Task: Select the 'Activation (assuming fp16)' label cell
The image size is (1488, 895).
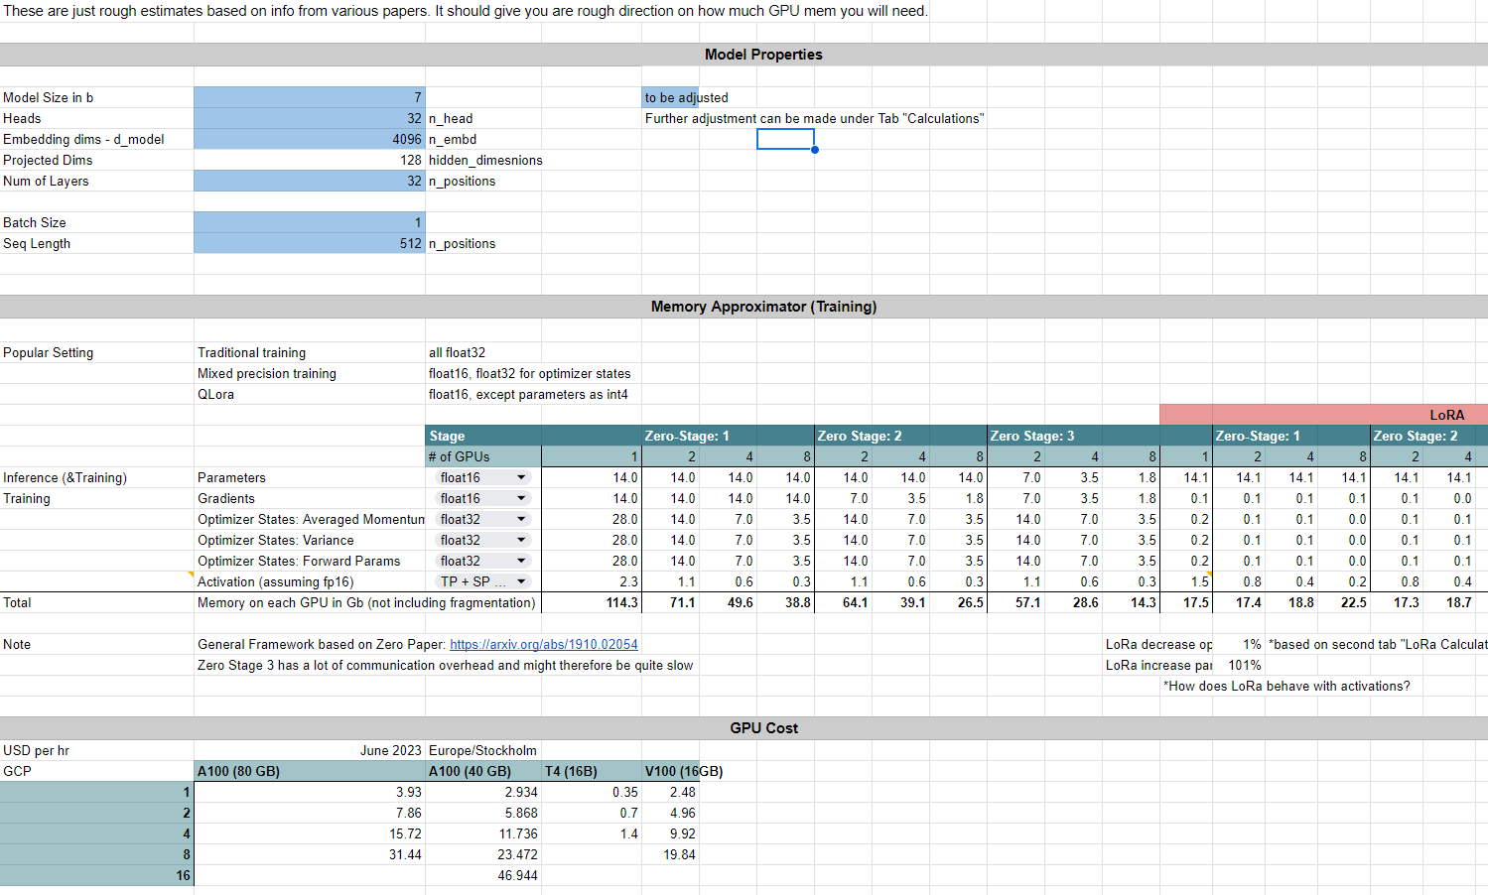Action: tap(310, 581)
